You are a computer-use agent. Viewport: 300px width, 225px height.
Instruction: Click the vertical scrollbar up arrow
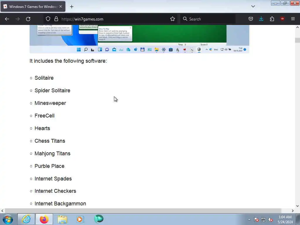[297, 27]
